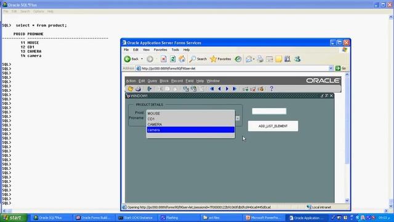
Task: Go to the next record arrow
Action: pos(227,89)
